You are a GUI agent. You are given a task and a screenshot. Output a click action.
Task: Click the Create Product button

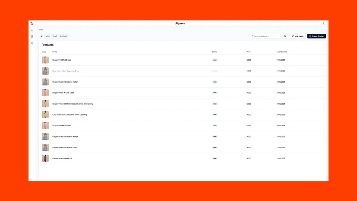pos(316,36)
